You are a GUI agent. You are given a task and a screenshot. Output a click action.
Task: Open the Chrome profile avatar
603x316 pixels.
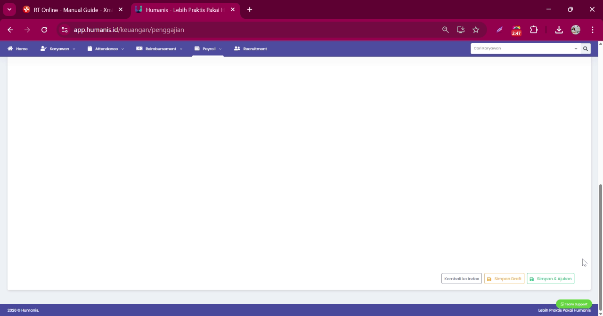pos(576,30)
